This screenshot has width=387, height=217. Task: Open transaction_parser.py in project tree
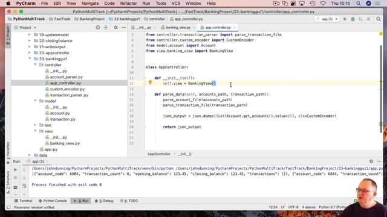tap(69, 95)
